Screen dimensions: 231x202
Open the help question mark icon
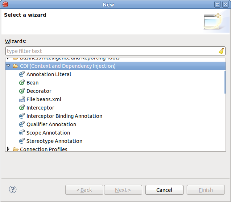13,189
